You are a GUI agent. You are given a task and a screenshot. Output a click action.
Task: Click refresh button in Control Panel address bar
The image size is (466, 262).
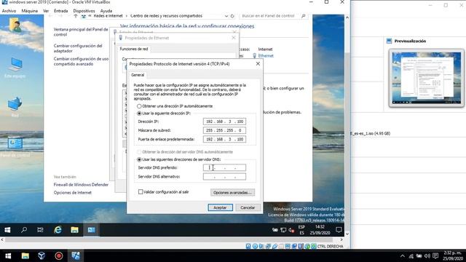click(232, 16)
